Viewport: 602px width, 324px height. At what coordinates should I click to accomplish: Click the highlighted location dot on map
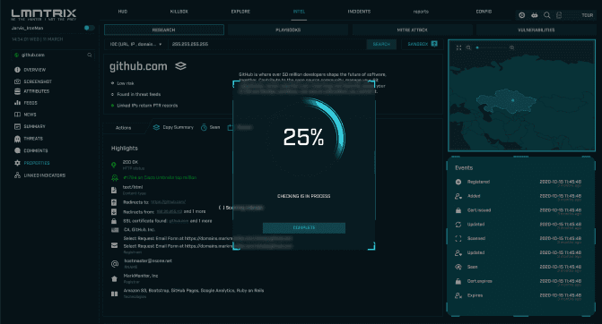point(512,100)
